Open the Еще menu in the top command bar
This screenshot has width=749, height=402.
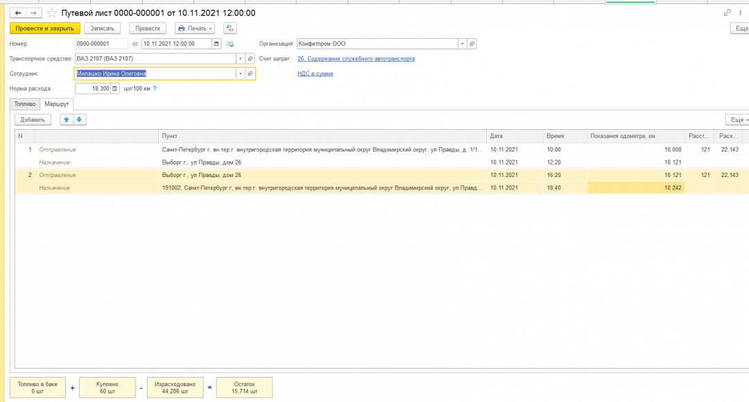click(741, 28)
